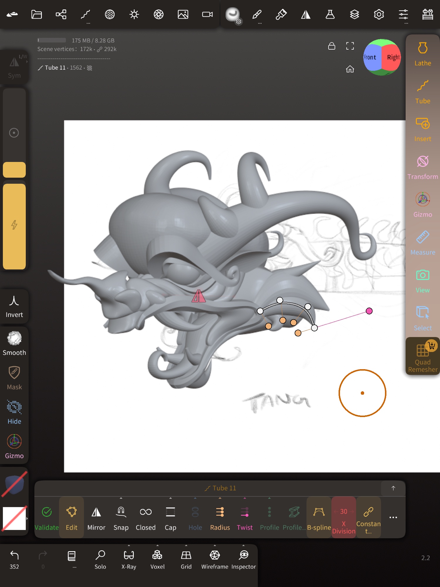Expand the Snap options
The image size is (440, 587).
coord(121,498)
